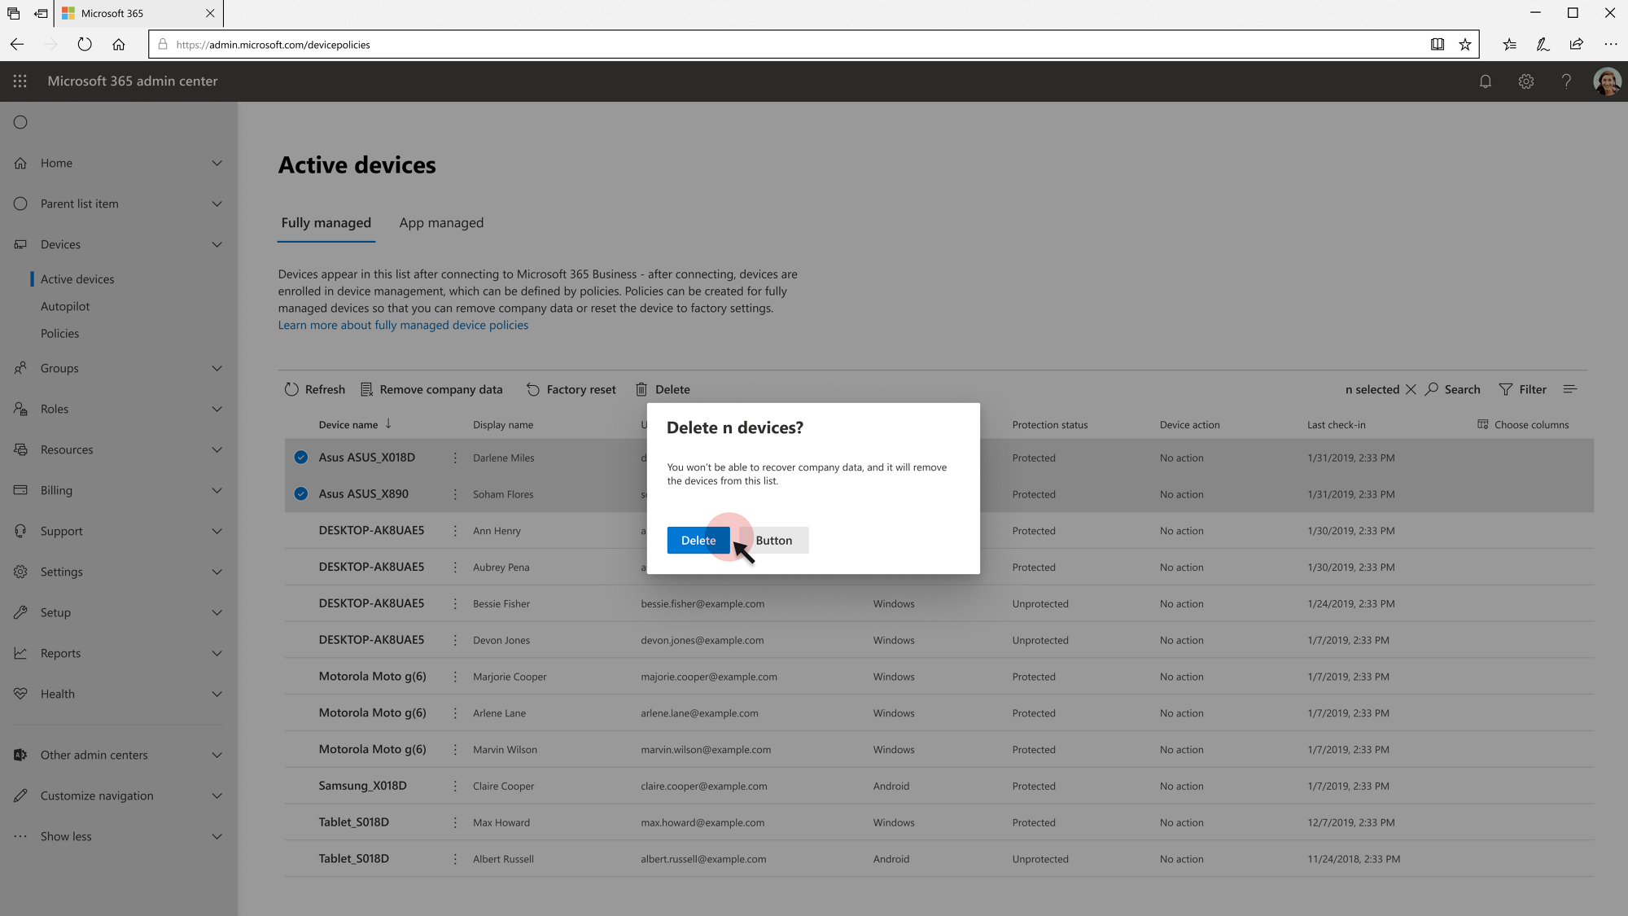Uncheck the Asus ASUS_X890 device checkbox
The height and width of the screenshot is (916, 1628).
(300, 493)
